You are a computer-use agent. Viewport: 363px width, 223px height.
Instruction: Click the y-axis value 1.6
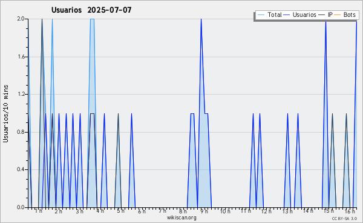[21, 57]
